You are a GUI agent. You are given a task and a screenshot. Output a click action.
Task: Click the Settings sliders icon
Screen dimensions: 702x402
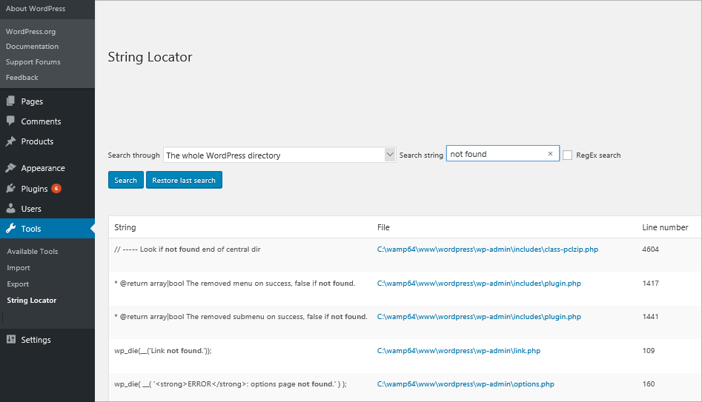click(x=10, y=340)
